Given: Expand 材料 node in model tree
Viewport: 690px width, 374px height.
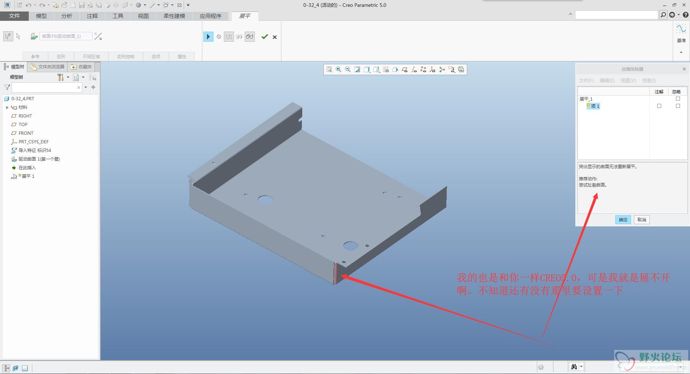Looking at the screenshot, I should (x=7, y=107).
